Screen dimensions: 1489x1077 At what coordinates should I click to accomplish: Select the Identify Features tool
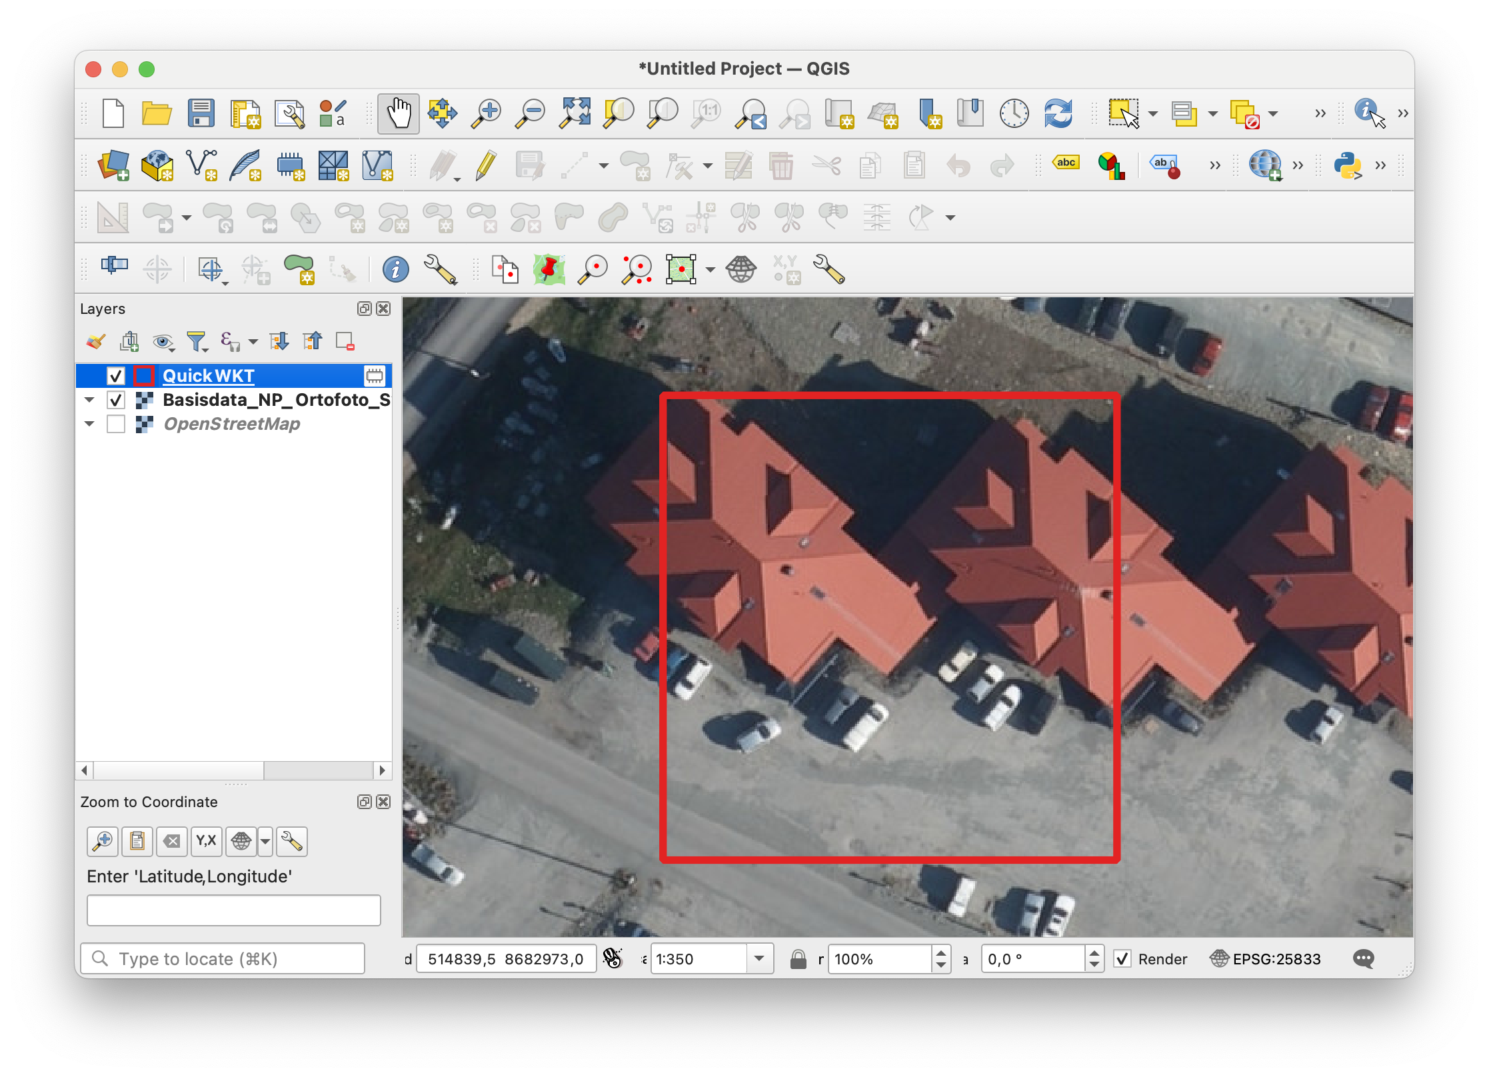coord(1370,113)
